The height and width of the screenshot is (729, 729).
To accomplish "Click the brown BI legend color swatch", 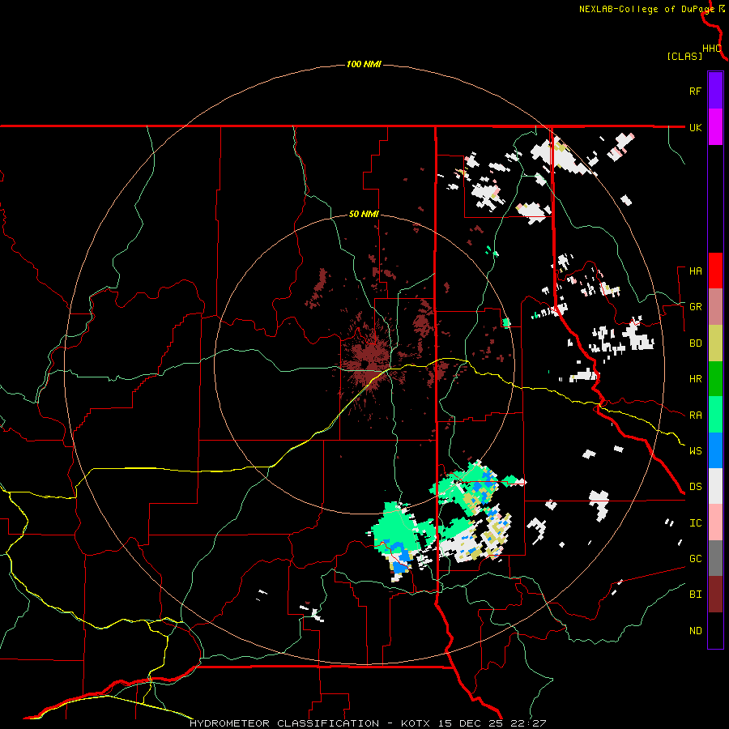I will (x=715, y=595).
